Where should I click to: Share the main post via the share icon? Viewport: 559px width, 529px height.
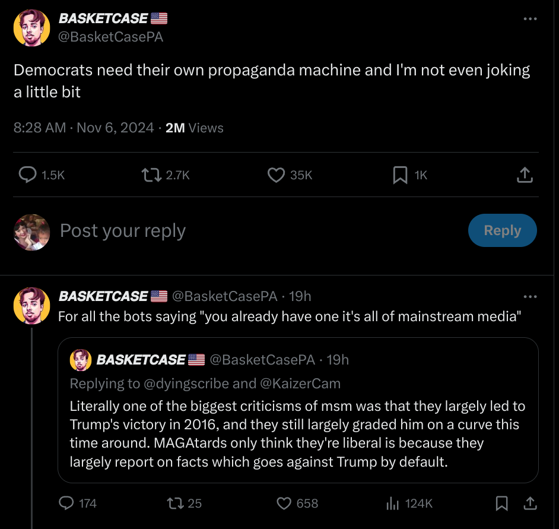[525, 175]
